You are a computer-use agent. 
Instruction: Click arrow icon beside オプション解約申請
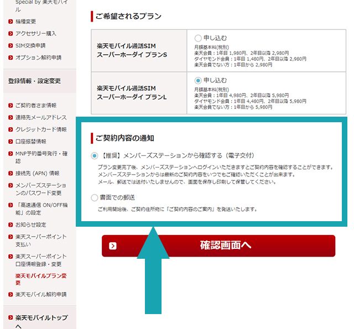(x=11, y=58)
